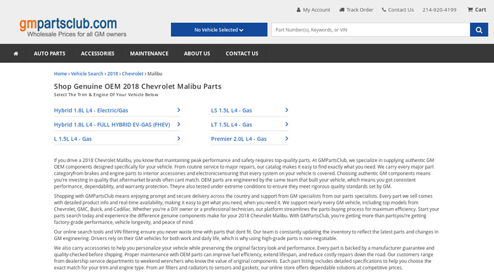The height and width of the screenshot is (277, 494).
Task: Select Contact Us in navigation bar
Action: click(242, 54)
